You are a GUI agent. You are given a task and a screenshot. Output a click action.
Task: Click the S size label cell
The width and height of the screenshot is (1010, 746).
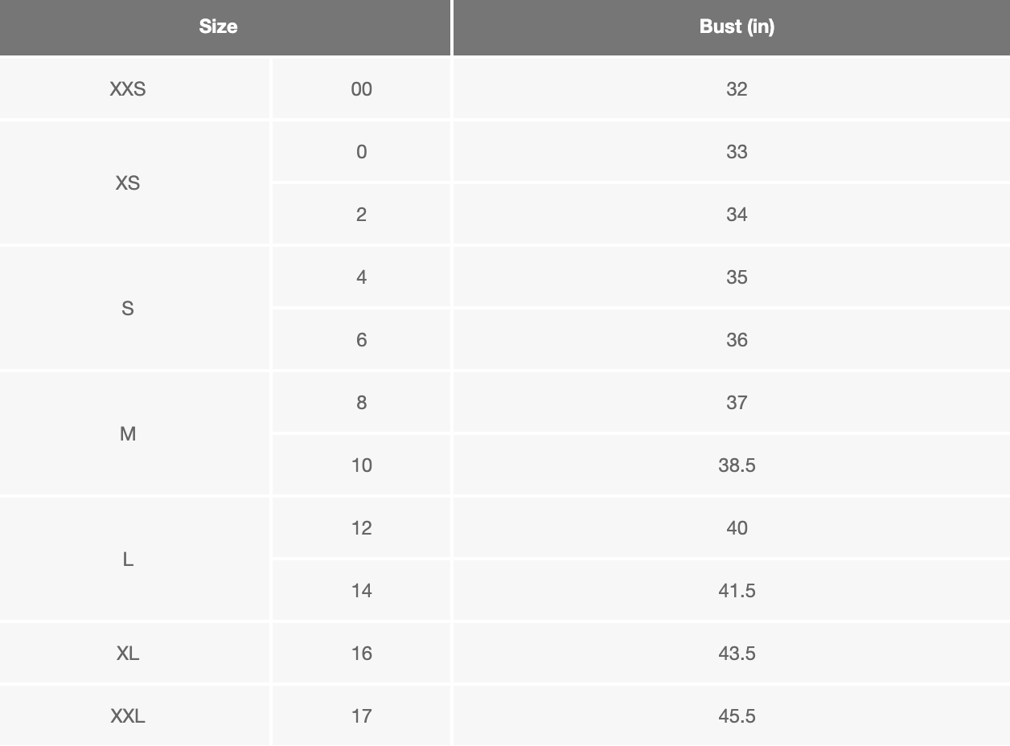point(128,309)
